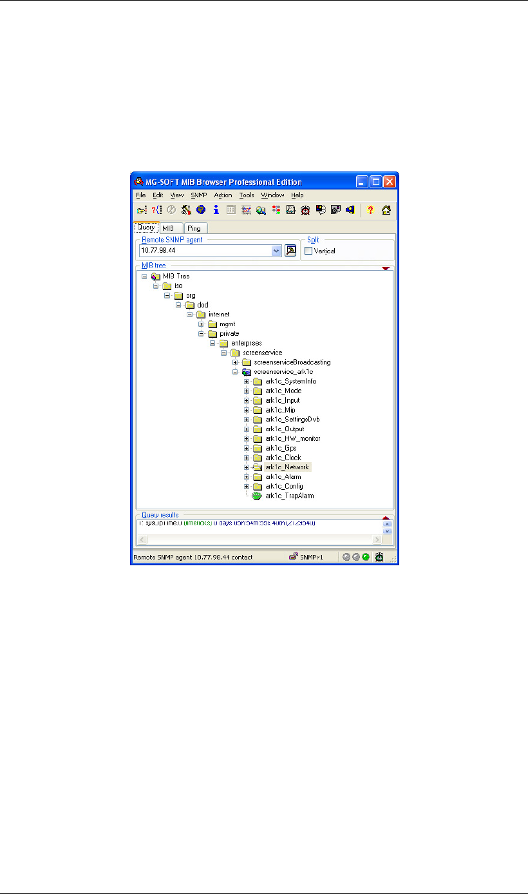
Task: Expand the ark1c_SystemInfo node
Action: 247,382
